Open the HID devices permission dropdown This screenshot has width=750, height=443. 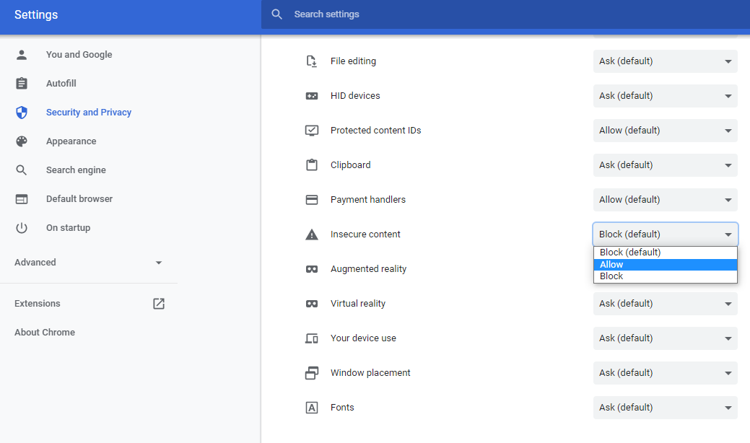[666, 95]
